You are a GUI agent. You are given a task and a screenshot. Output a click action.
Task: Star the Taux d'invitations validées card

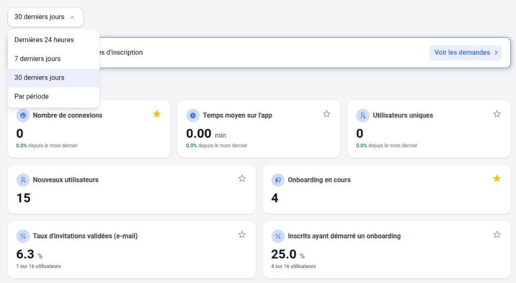242,234
